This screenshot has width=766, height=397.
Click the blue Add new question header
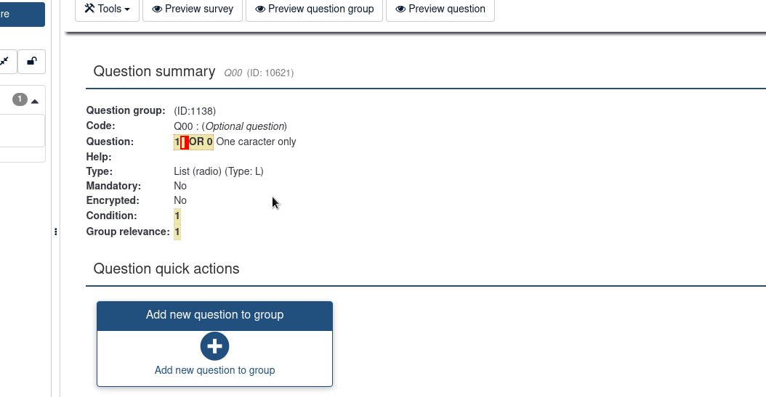(214, 315)
